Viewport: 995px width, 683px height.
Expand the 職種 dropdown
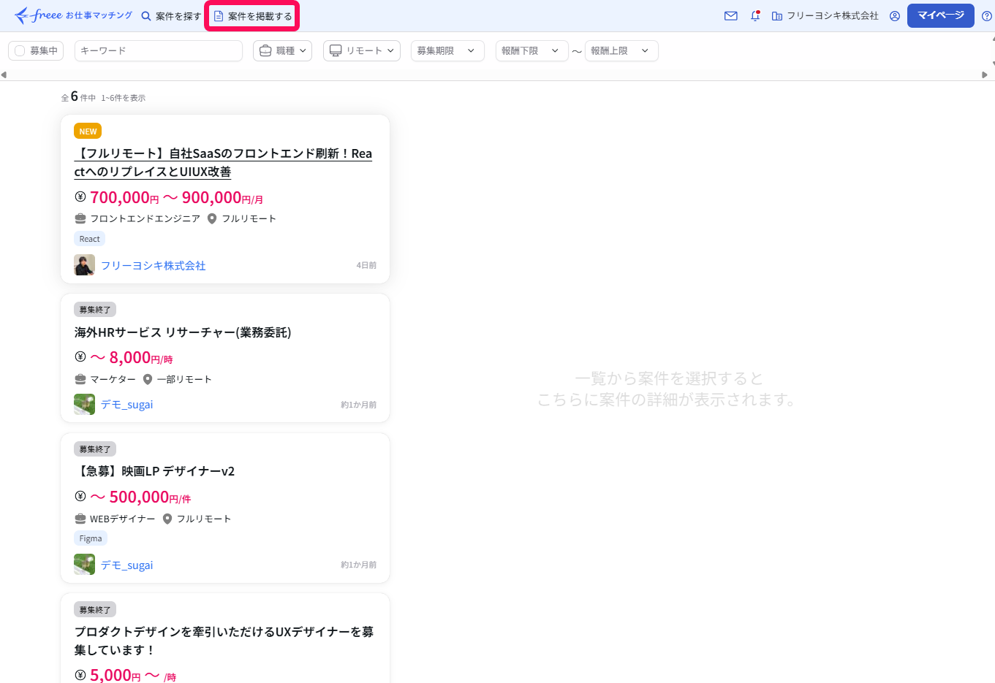[283, 50]
